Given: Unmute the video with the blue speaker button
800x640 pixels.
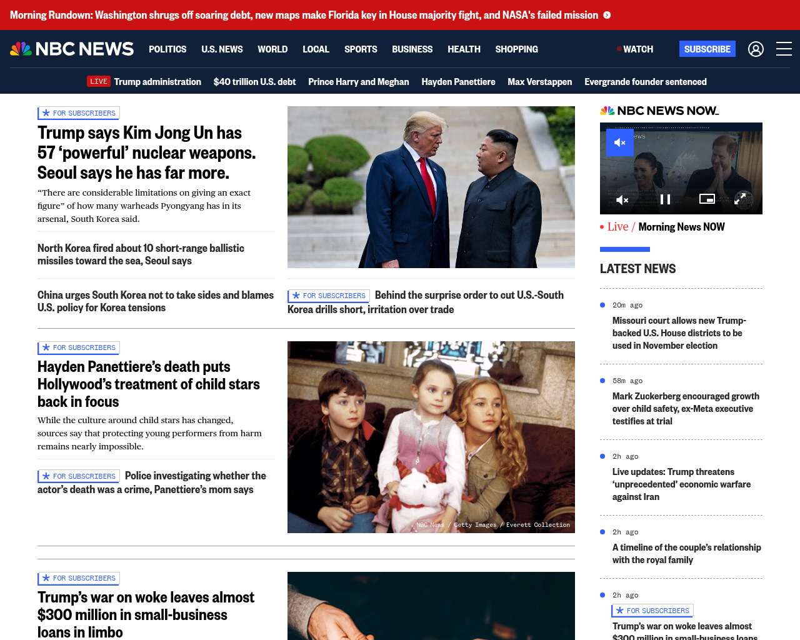Looking at the screenshot, I should tap(620, 142).
